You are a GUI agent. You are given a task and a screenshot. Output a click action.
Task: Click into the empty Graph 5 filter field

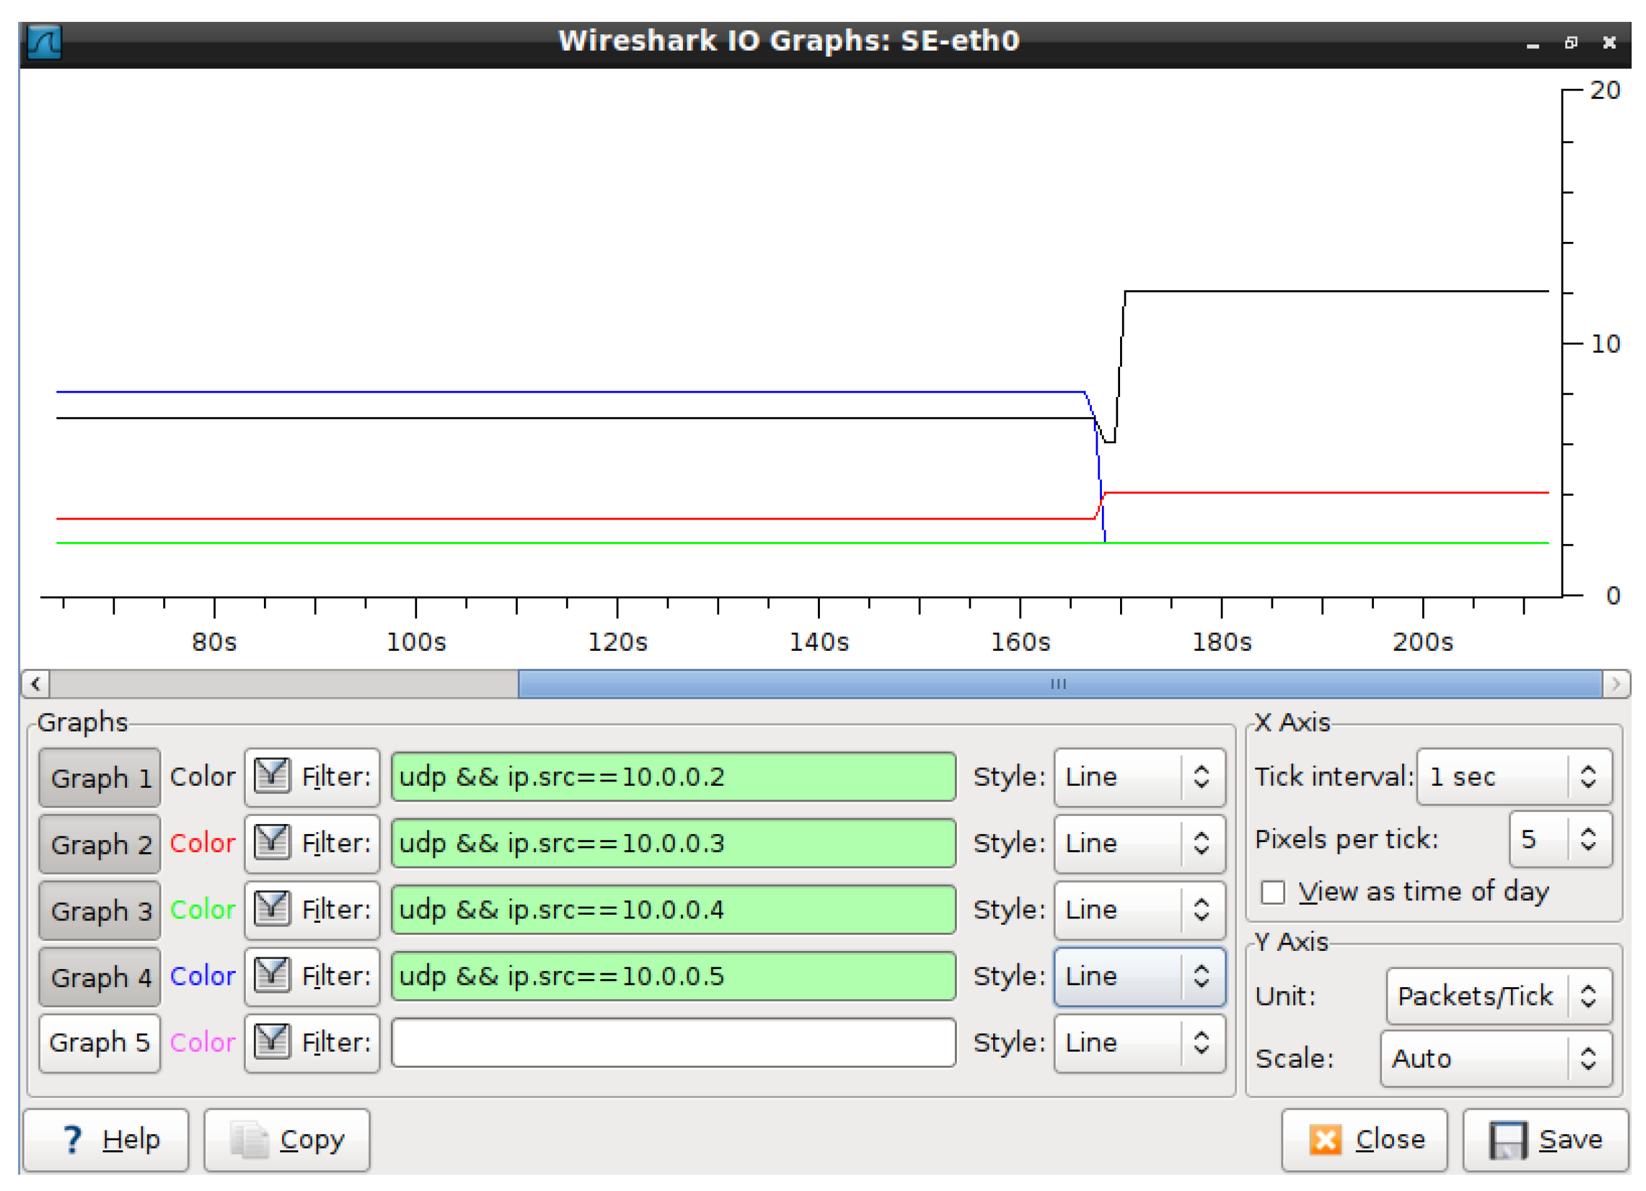click(x=673, y=1042)
